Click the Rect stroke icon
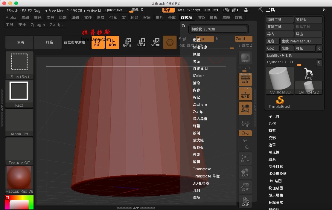 click(x=19, y=94)
